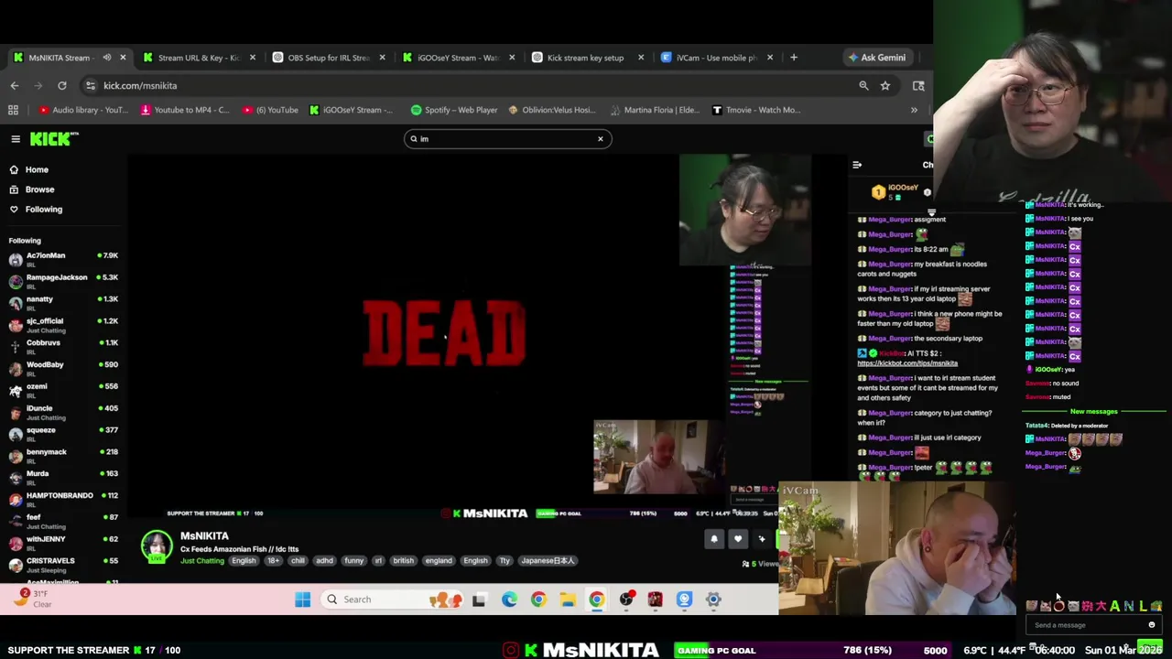Screen dimensions: 1172x659
Task: Open withJENNY channel in Following list
Action: pos(62,544)
